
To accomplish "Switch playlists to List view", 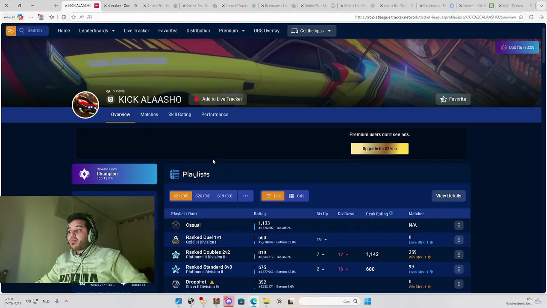I will tap(273, 196).
